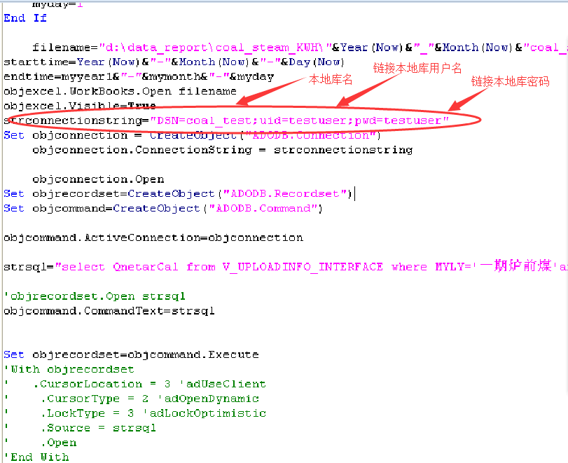
Task: Click the 'End If' line
Action: [25, 18]
